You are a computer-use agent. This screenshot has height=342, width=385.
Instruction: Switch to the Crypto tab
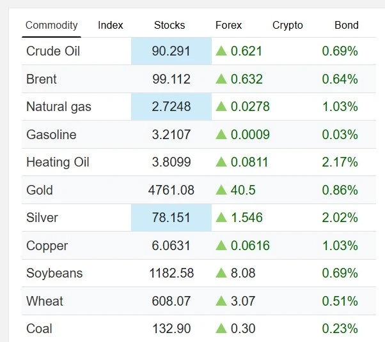pyautogui.click(x=288, y=26)
